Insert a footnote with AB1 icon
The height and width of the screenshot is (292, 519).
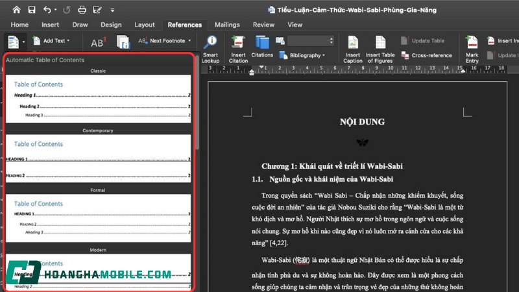(98, 42)
